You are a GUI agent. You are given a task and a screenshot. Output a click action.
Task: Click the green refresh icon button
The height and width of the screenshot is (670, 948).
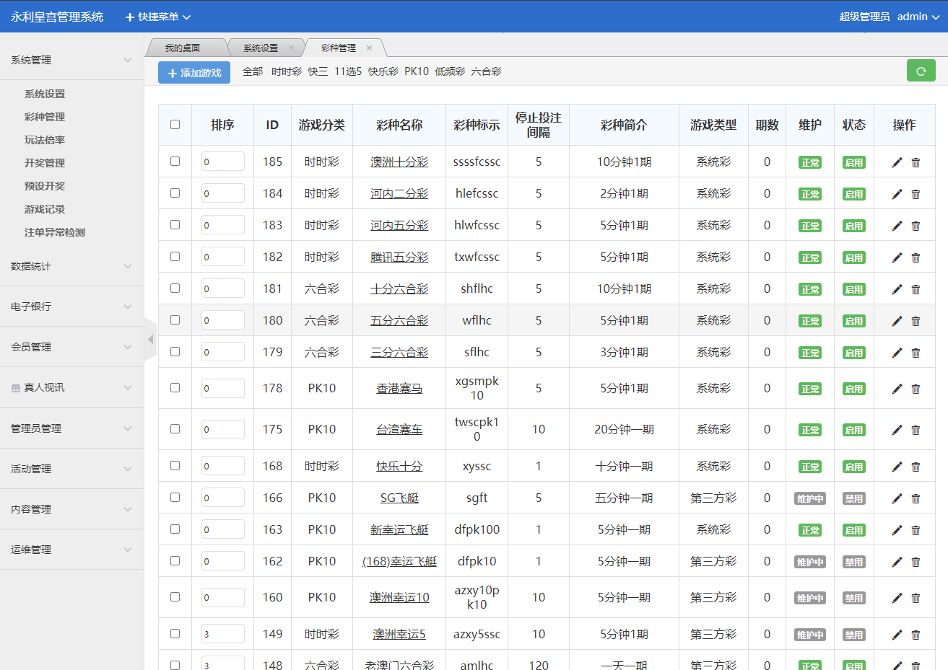click(x=921, y=71)
